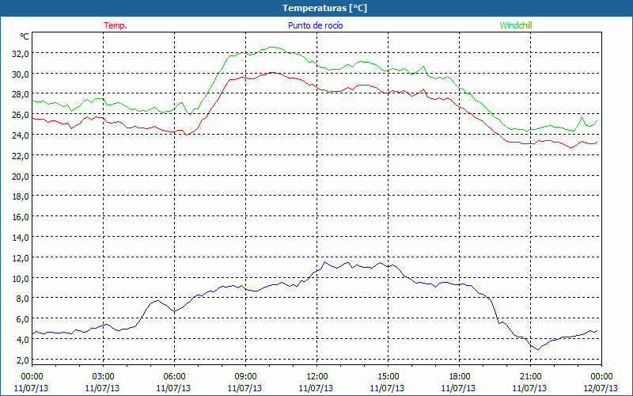Select the blue "Punto de rocío" legend label

pos(316,25)
